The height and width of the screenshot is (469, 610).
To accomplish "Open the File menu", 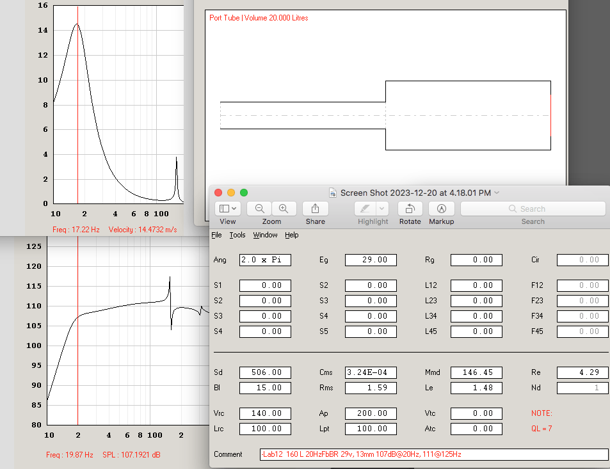I will point(216,235).
